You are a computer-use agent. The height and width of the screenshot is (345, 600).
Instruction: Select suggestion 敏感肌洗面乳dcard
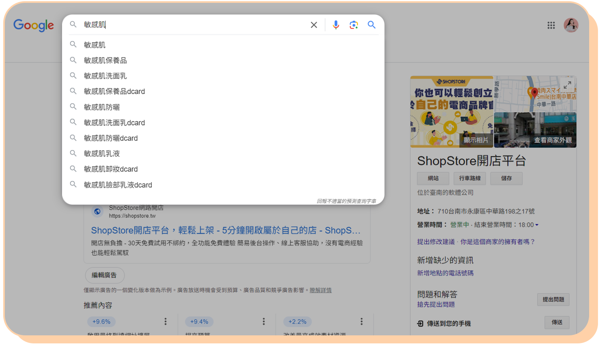223,123
